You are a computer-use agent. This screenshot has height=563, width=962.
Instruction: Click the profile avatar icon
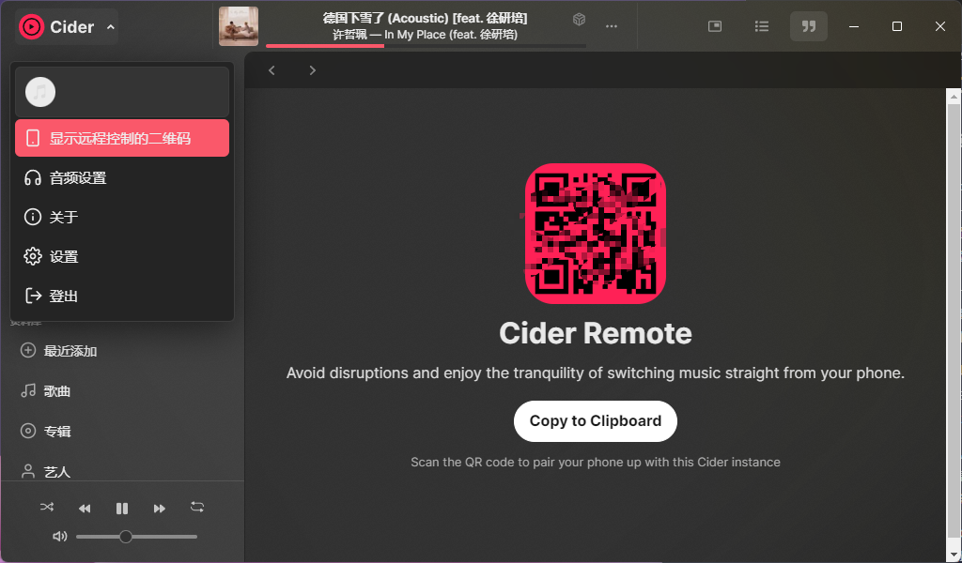[x=39, y=92]
